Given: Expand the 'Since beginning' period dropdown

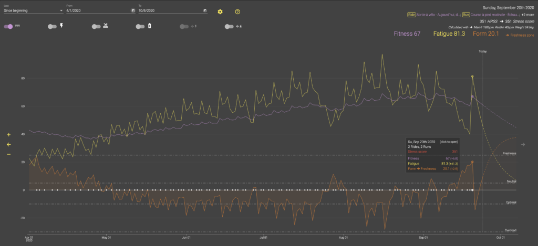Looking at the screenshot, I should pyautogui.click(x=33, y=10).
